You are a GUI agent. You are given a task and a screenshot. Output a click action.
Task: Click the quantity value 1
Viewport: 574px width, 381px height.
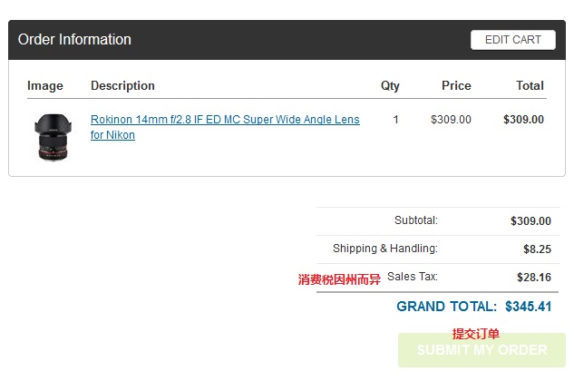pyautogui.click(x=395, y=120)
